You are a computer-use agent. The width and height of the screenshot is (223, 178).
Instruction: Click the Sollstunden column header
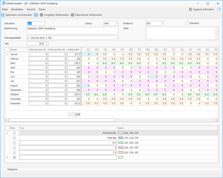tap(74, 50)
